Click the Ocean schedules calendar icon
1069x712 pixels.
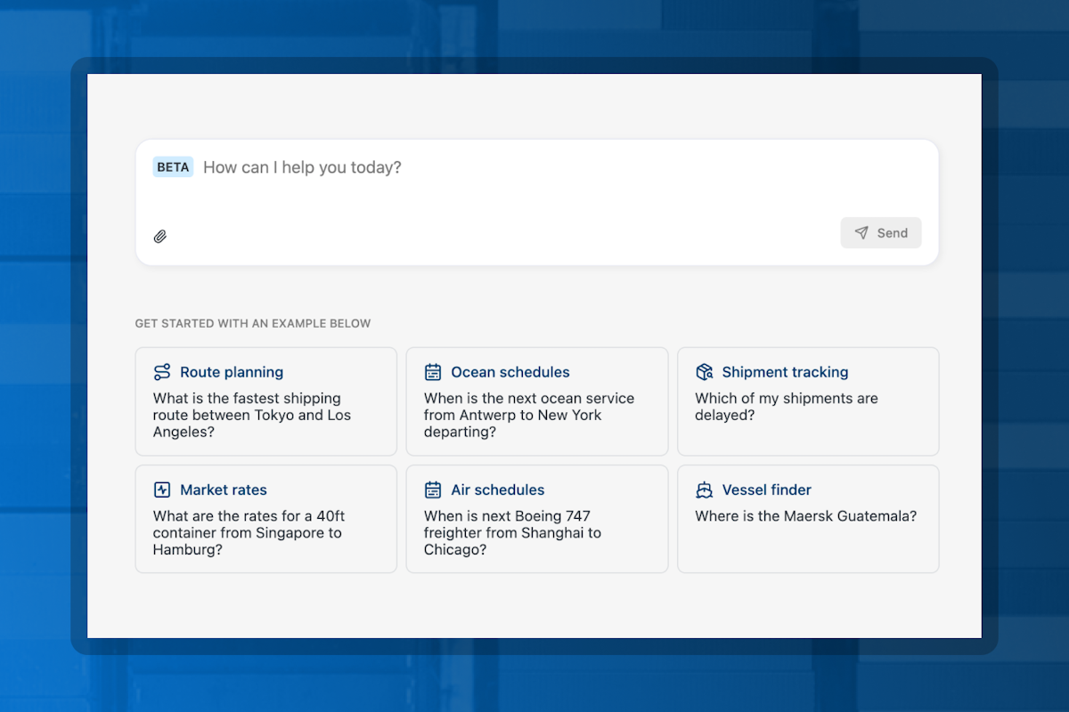click(433, 372)
